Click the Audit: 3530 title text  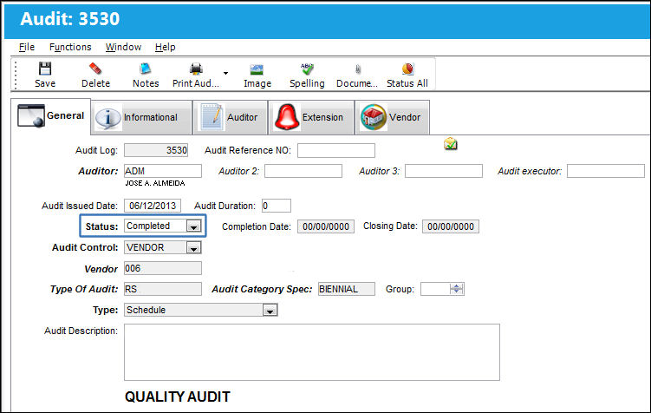69,19
